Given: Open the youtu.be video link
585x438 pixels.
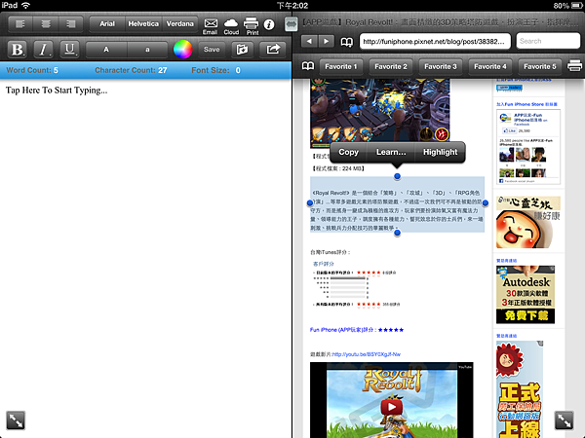Looking at the screenshot, I should tap(366, 354).
